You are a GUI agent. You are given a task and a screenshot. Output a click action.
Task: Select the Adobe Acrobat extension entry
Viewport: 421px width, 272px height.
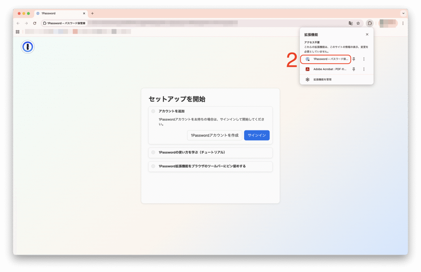point(326,69)
